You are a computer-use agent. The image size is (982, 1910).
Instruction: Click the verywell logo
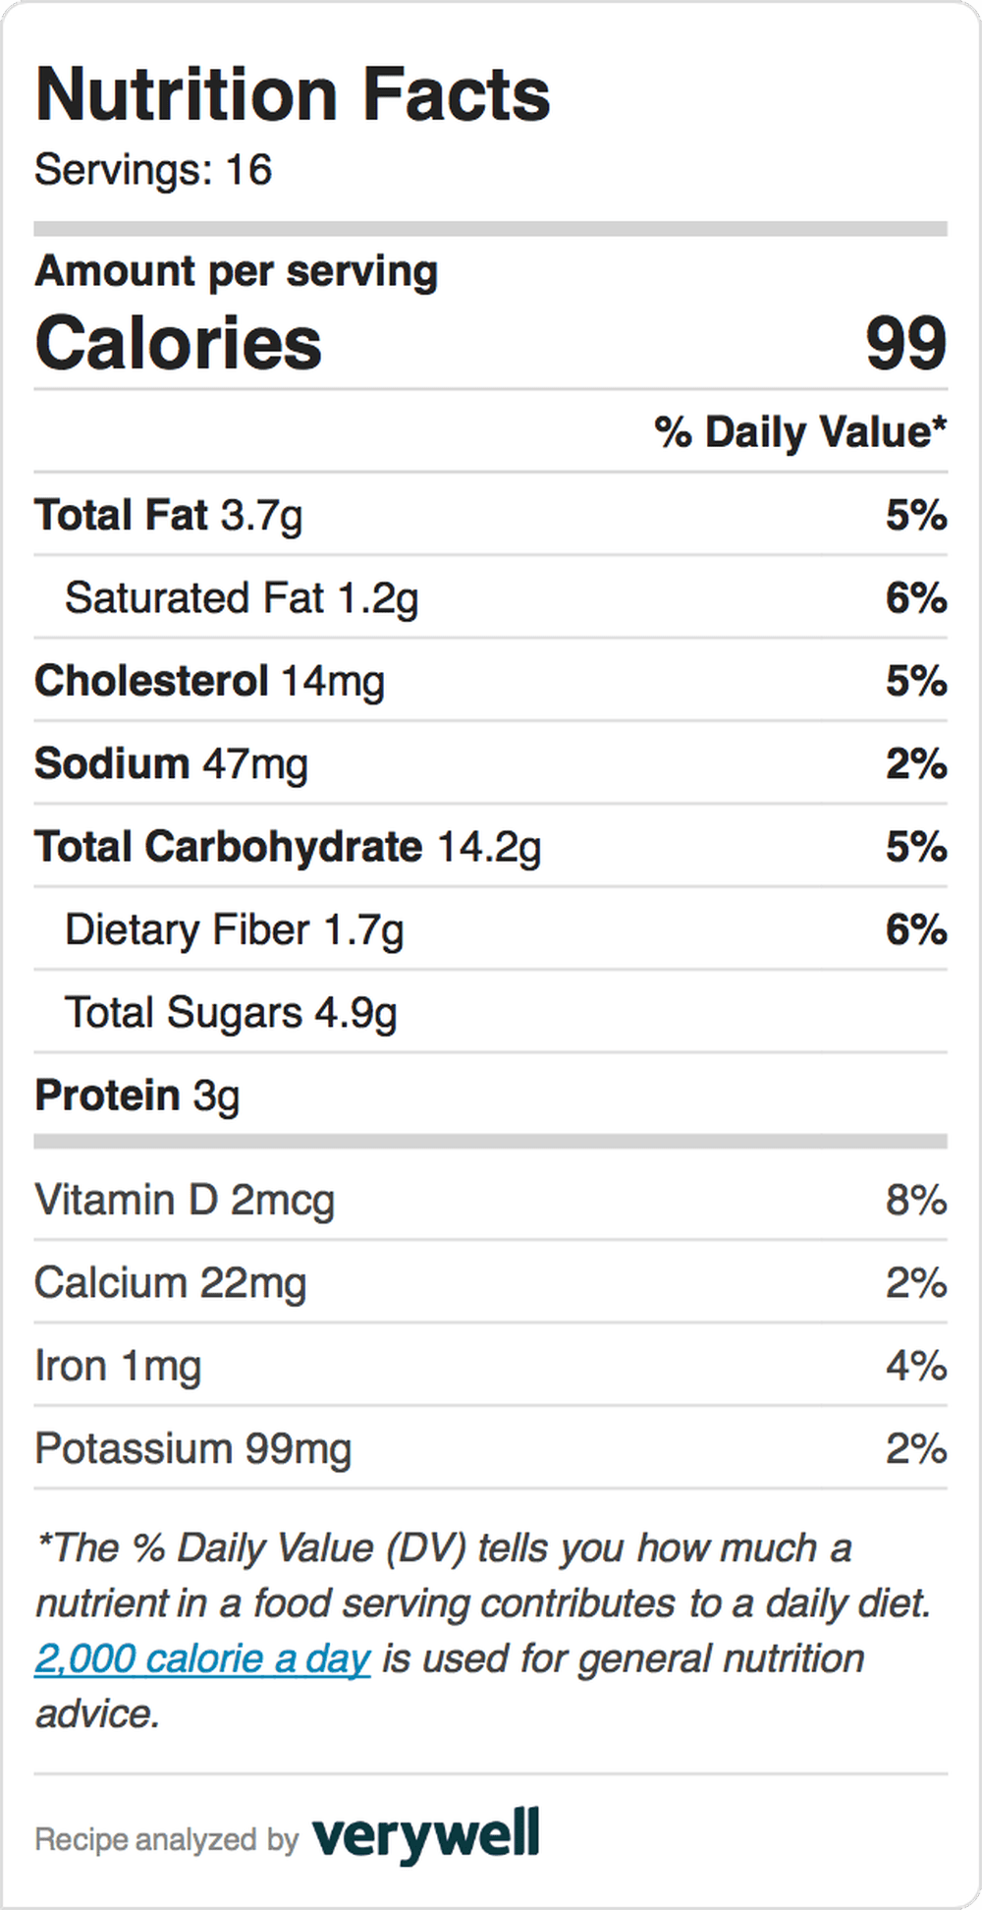pyautogui.click(x=426, y=1835)
